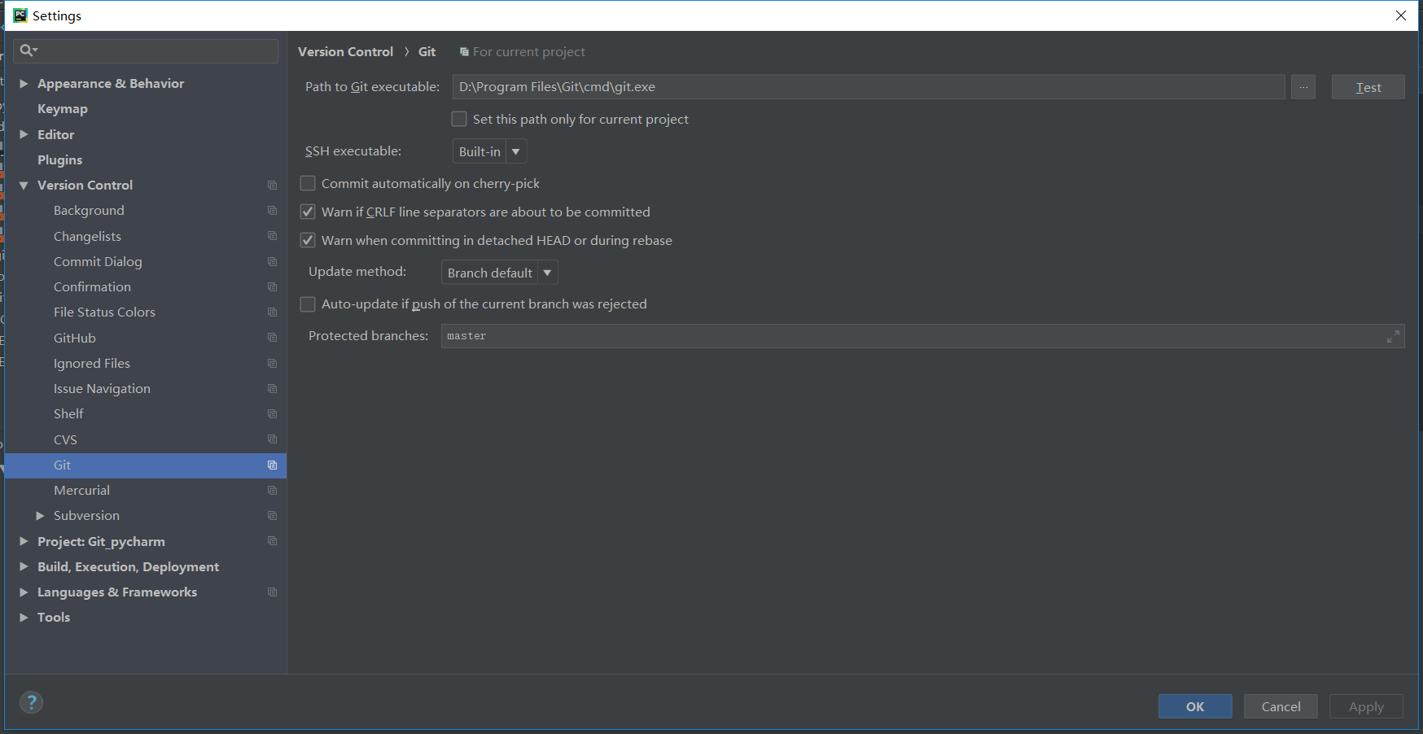Expand the Subversion node
The image size is (1423, 734).
coord(40,516)
